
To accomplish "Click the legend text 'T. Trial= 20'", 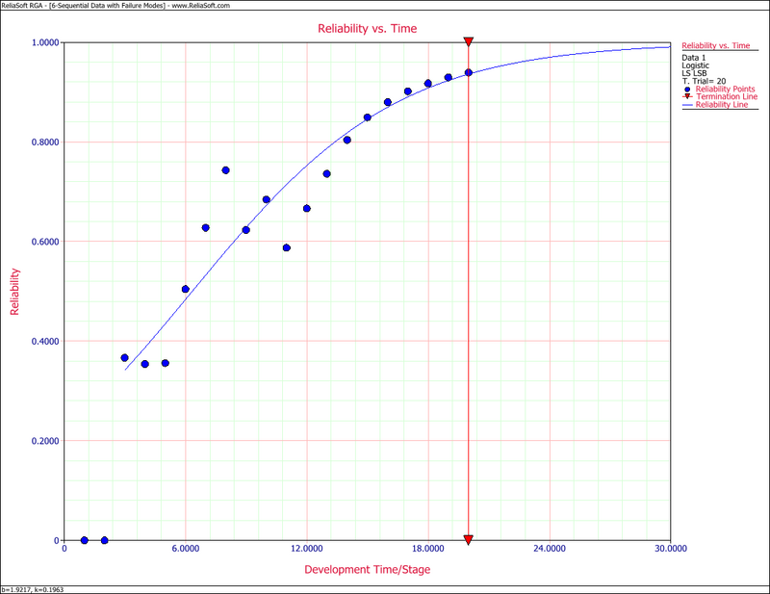I will (x=704, y=81).
